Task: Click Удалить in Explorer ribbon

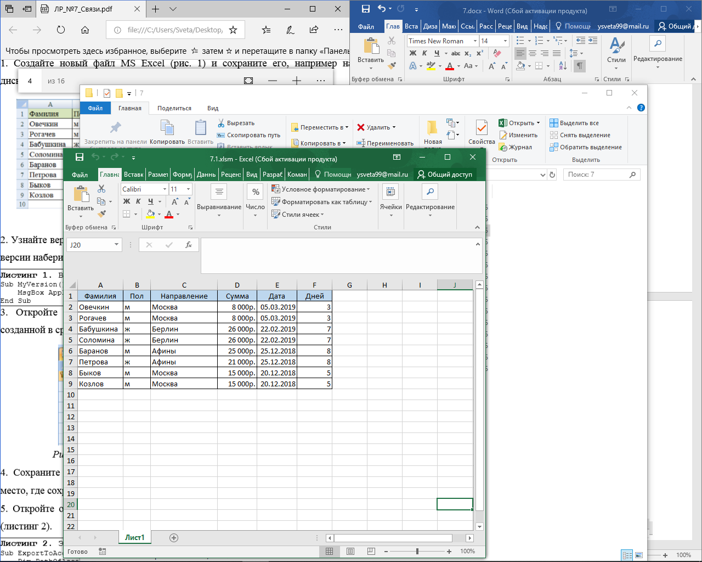Action: (x=376, y=127)
